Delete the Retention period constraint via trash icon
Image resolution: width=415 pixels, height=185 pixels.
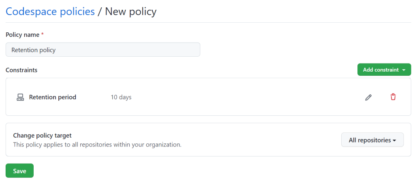pyautogui.click(x=393, y=97)
